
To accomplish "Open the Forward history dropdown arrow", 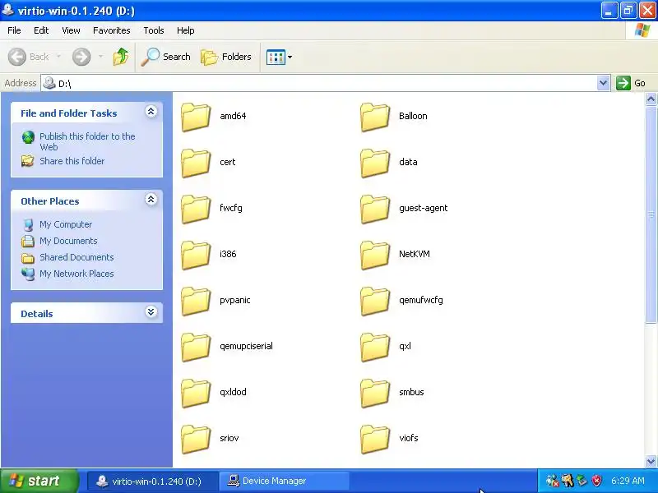I will [100, 56].
